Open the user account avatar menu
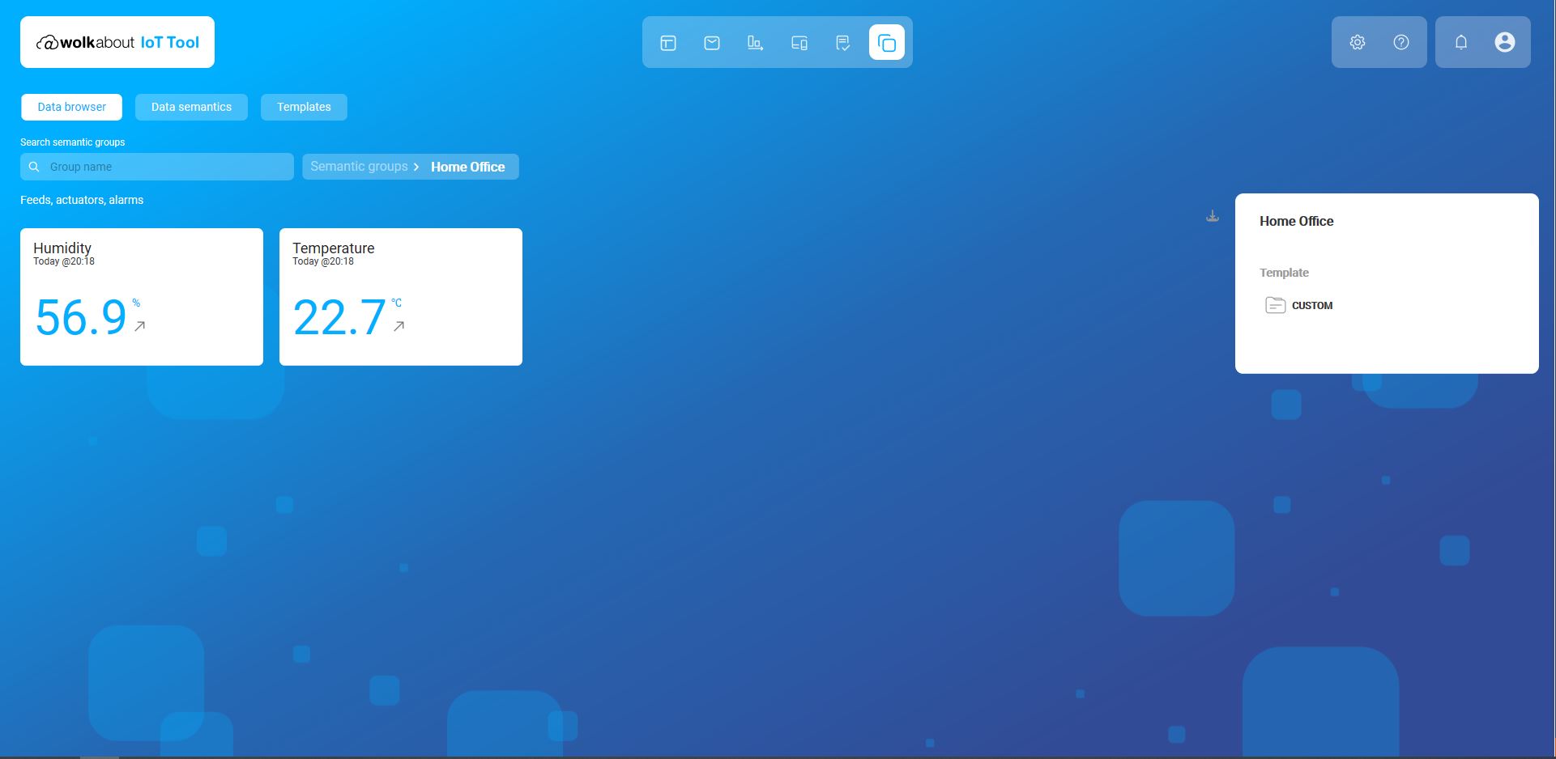The height and width of the screenshot is (759, 1556). click(x=1505, y=42)
